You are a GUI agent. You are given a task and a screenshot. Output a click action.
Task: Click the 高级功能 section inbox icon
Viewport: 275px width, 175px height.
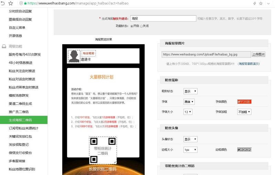4,46
